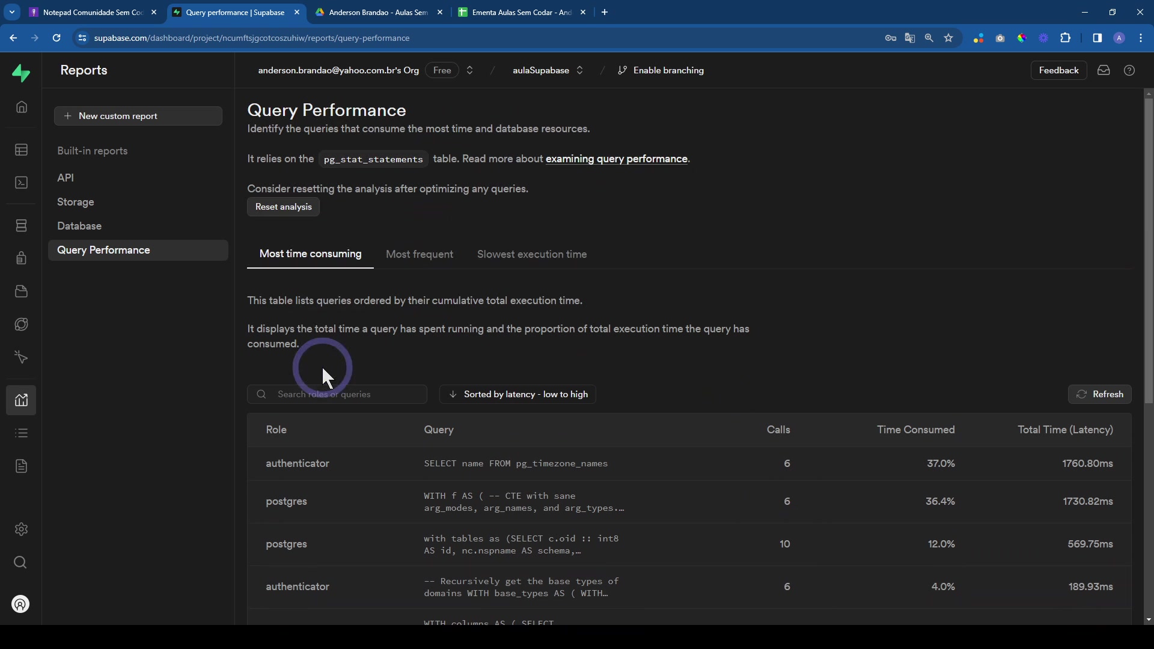Screen dimensions: 1154x649
Task: Open notifications inbox icon in header
Action: [1104, 70]
